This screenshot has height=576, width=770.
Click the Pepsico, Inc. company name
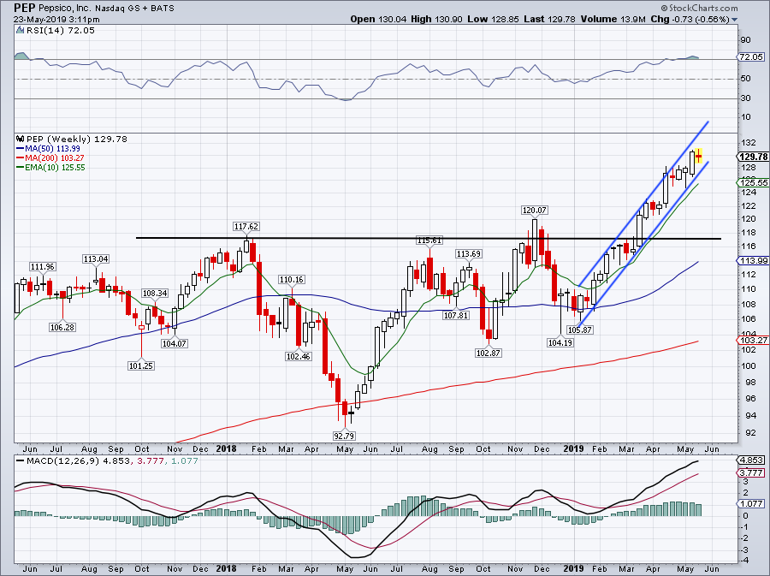pyautogui.click(x=63, y=9)
